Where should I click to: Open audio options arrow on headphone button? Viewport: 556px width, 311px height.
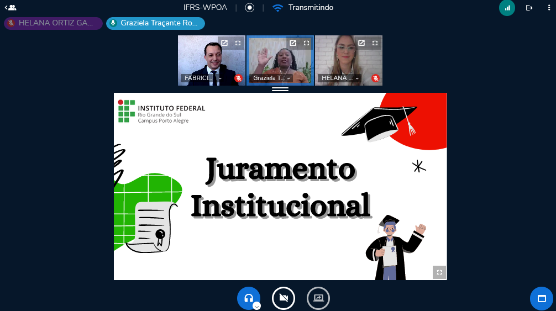(x=257, y=306)
